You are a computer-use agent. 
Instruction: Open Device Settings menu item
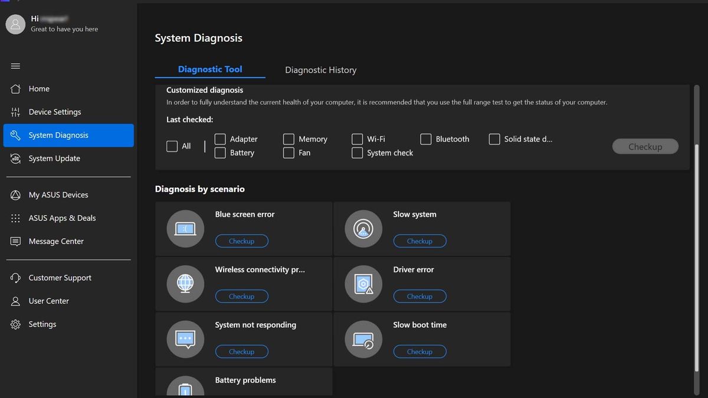tap(68, 112)
